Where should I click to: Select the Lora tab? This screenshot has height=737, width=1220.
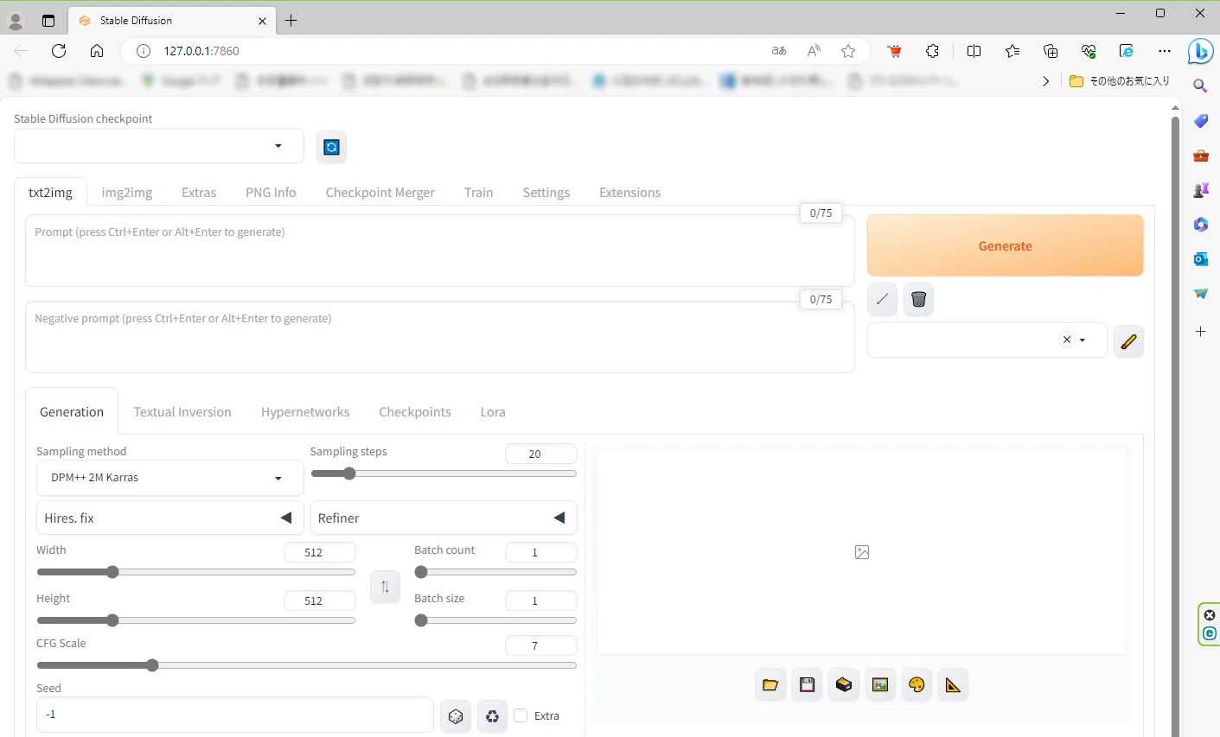pyautogui.click(x=493, y=412)
